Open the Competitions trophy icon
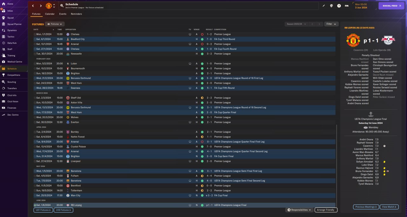Screen dimensions: 407x217 click(3, 75)
